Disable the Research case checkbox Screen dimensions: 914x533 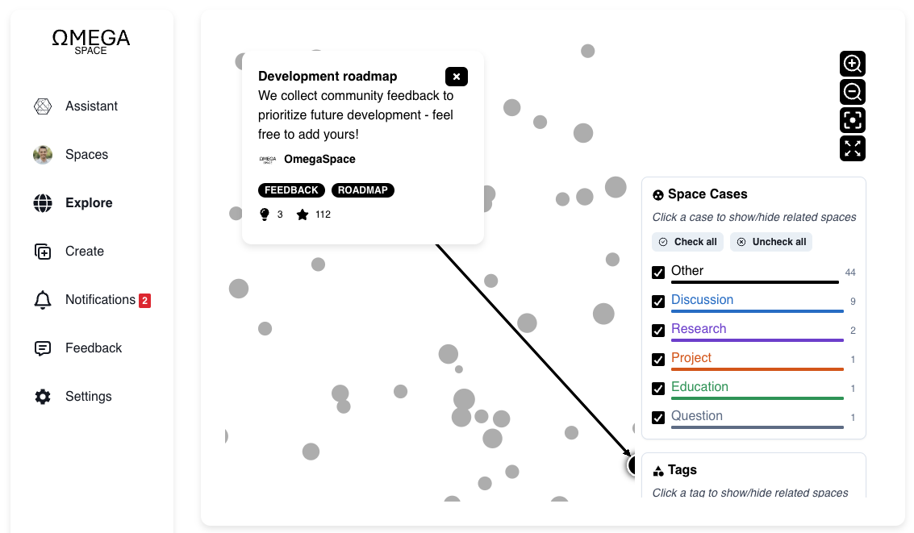[658, 331]
